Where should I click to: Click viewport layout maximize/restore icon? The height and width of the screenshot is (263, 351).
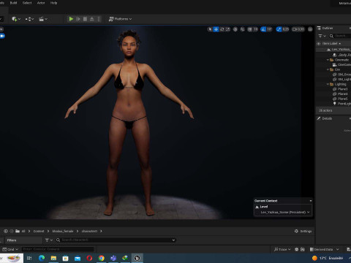coord(310,29)
